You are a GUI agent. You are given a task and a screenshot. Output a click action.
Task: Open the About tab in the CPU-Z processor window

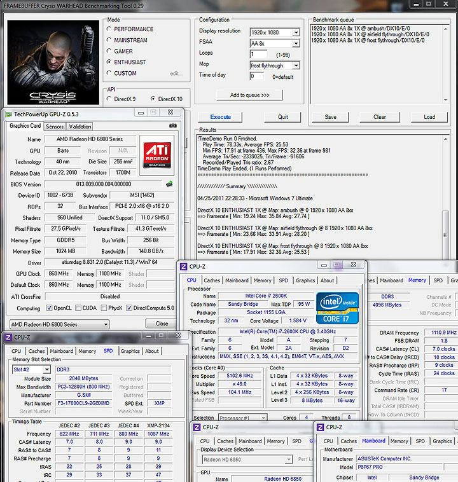327,280
